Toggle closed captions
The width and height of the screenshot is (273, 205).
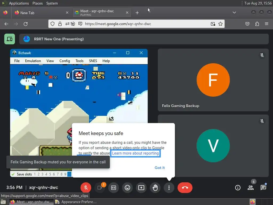point(114,188)
